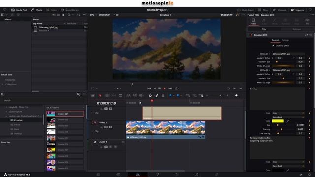Click the Replace Clip toolbar icon
This screenshot has height=177, width=315.
tap(142, 96)
